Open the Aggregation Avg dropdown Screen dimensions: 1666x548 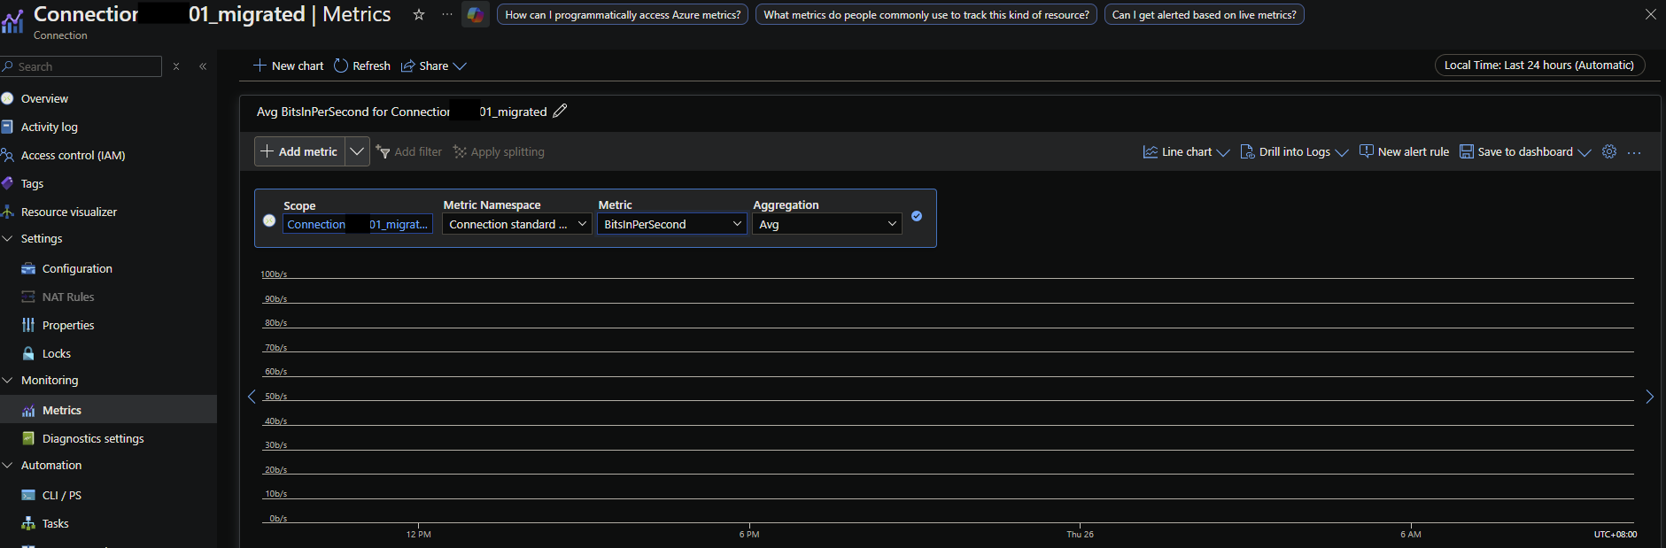click(x=827, y=224)
